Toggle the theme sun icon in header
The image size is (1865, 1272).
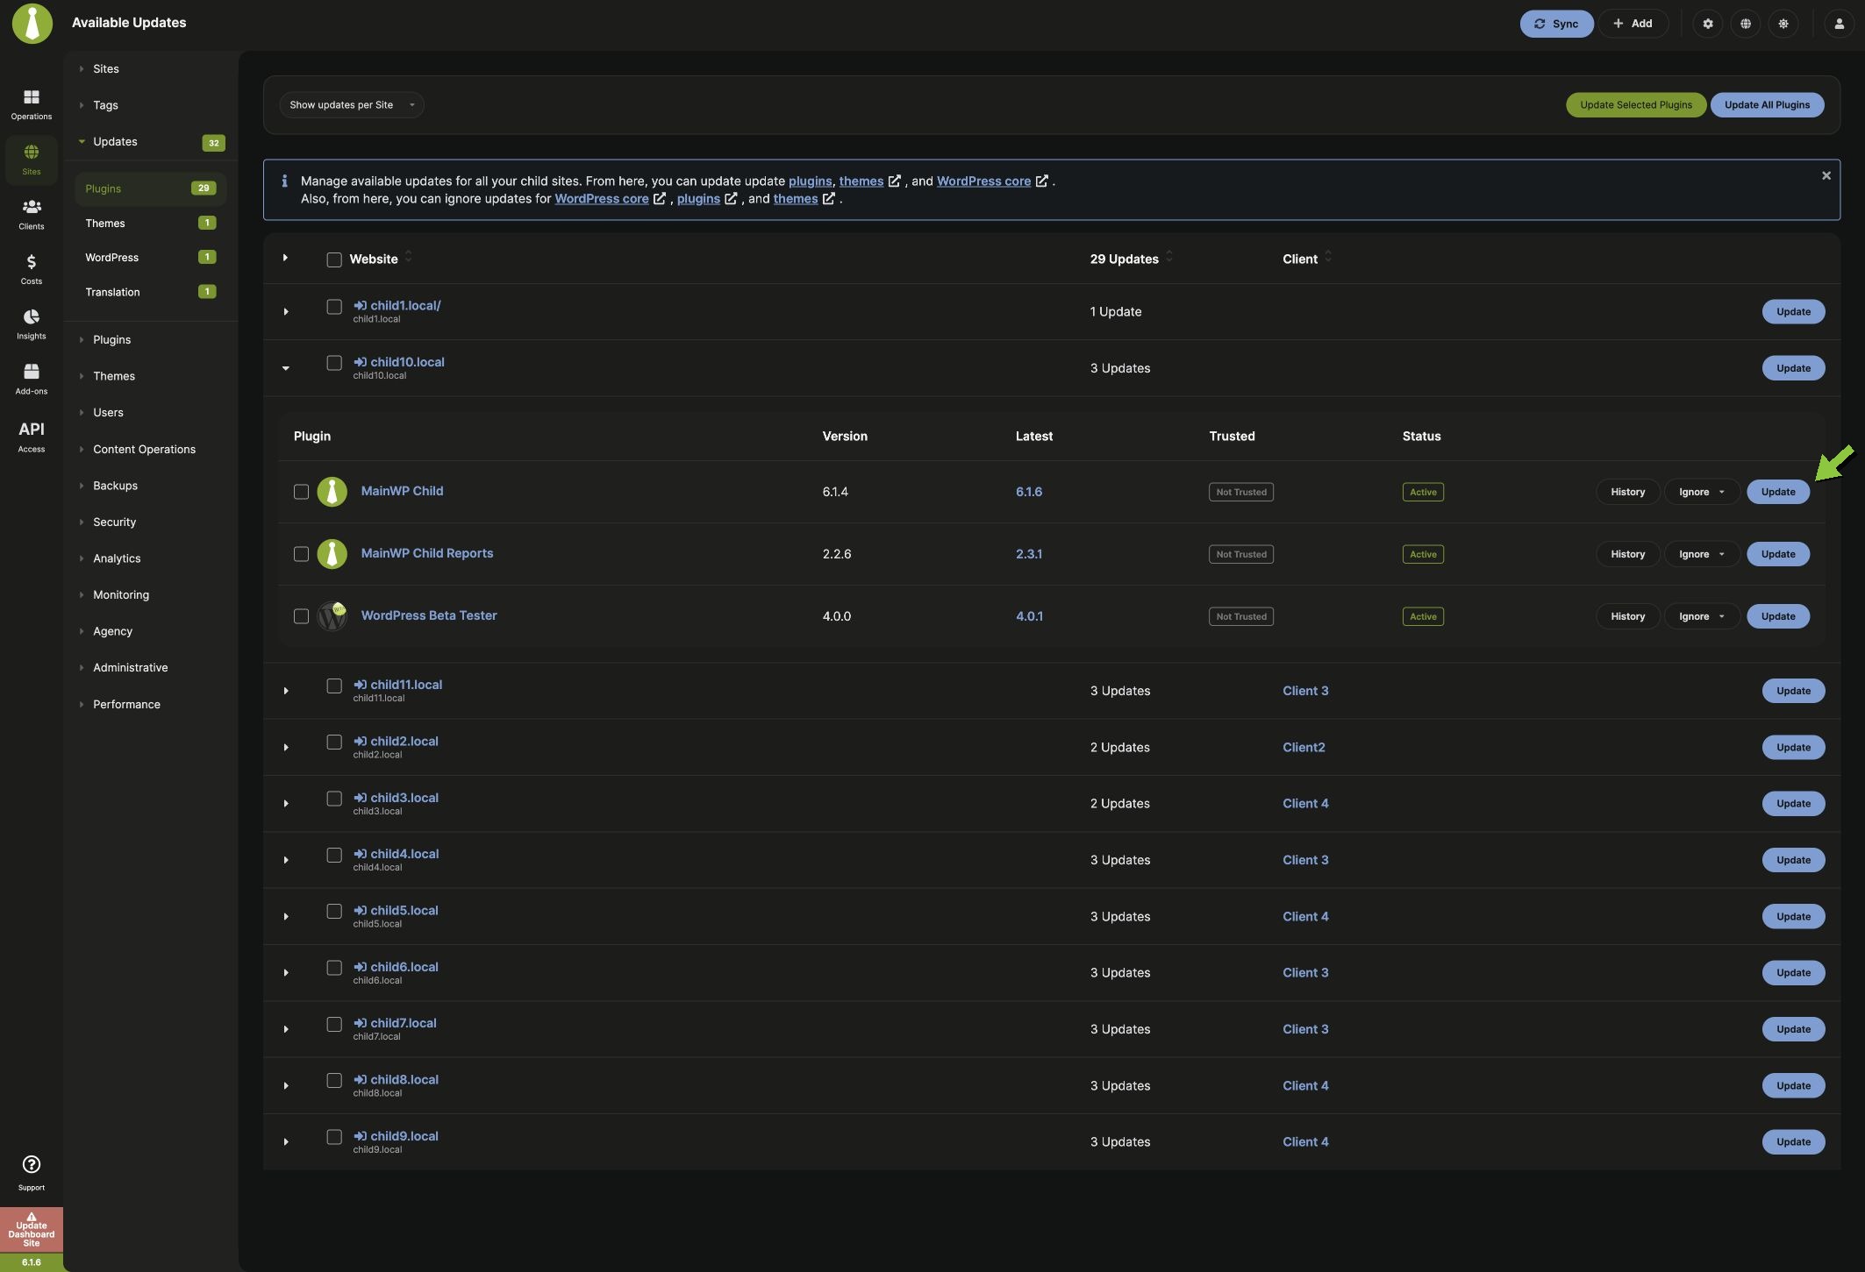[1783, 24]
